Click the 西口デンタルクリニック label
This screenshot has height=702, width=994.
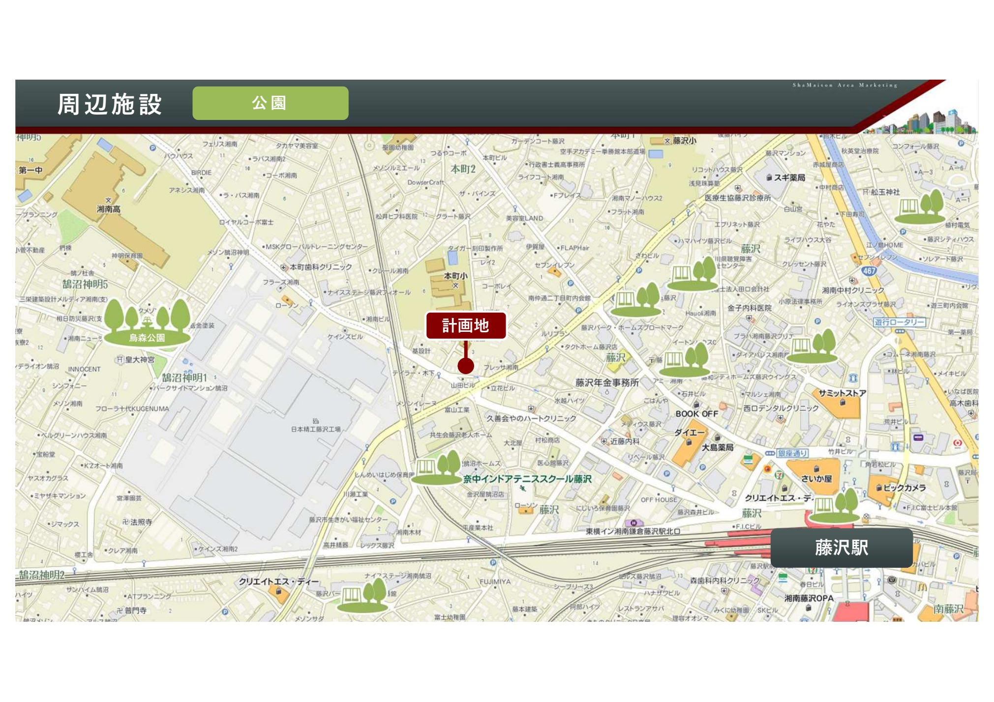point(781,408)
